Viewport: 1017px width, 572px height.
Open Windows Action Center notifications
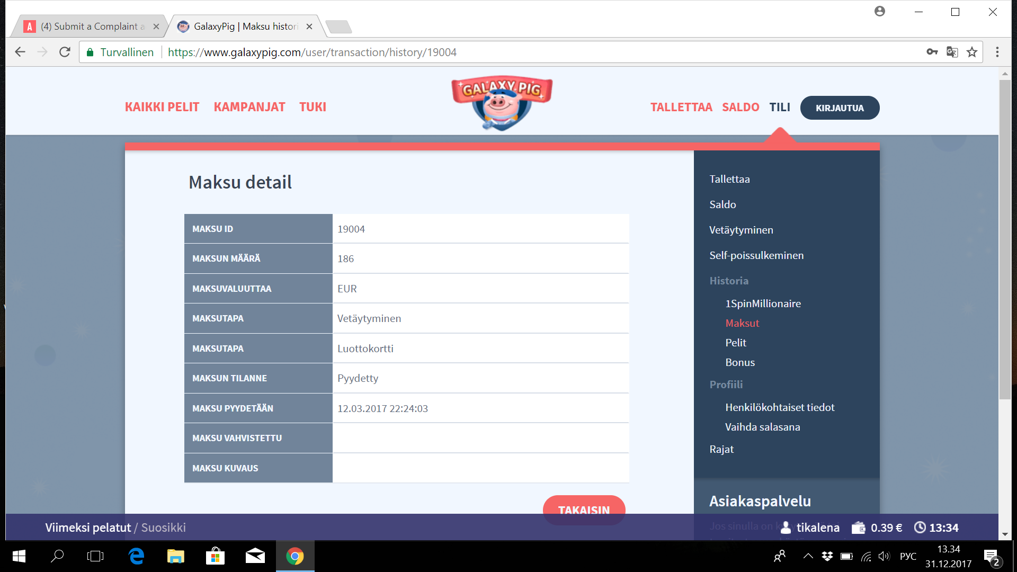tap(992, 556)
